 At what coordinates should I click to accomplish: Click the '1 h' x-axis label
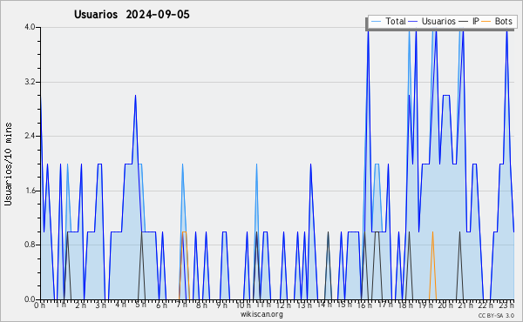61,305
